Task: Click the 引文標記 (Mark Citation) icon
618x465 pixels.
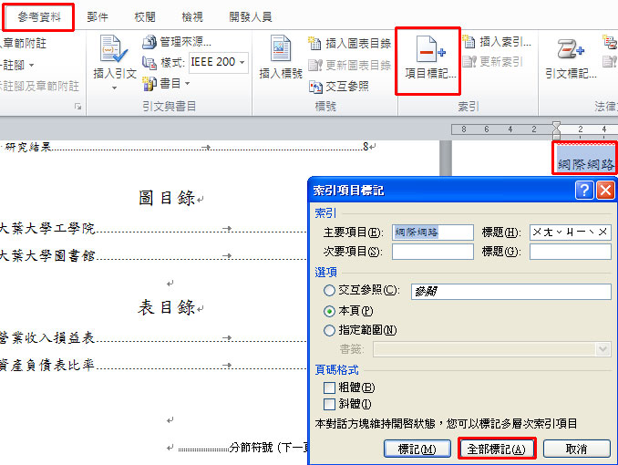Action: [x=572, y=51]
